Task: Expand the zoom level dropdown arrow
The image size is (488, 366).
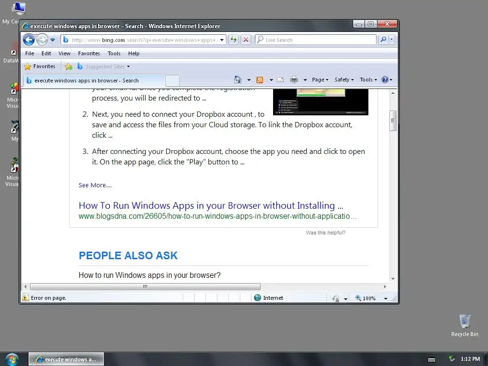Action: coord(386,298)
